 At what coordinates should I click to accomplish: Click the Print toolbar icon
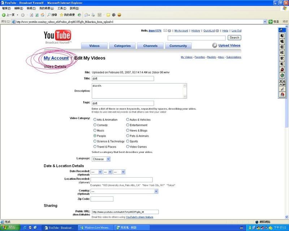(93, 15)
